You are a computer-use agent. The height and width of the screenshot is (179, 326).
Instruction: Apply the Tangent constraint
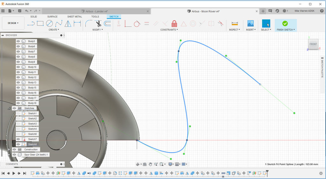pyautogui.click(x=137, y=24)
